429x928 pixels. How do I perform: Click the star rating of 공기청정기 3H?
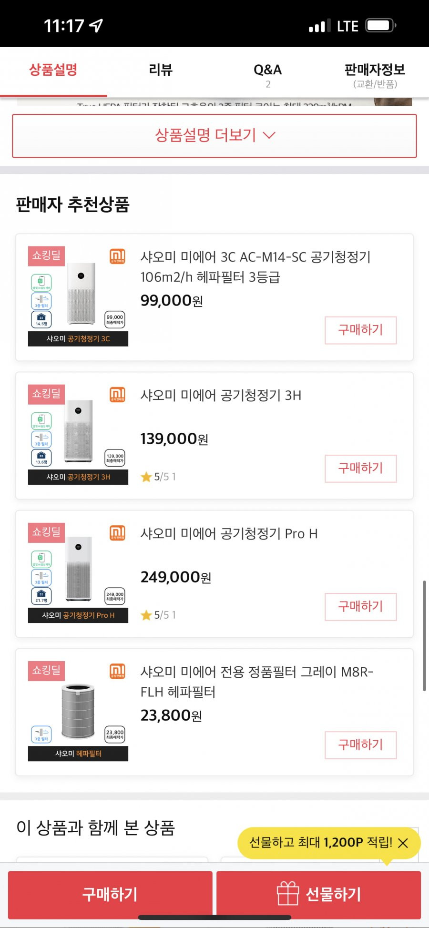point(158,477)
